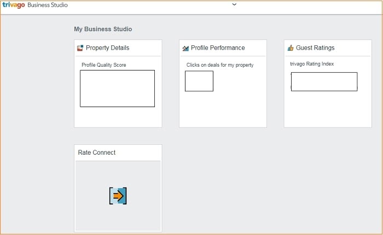
Task: Open Rate Connect via the orange arrow icon
Action: [x=118, y=196]
